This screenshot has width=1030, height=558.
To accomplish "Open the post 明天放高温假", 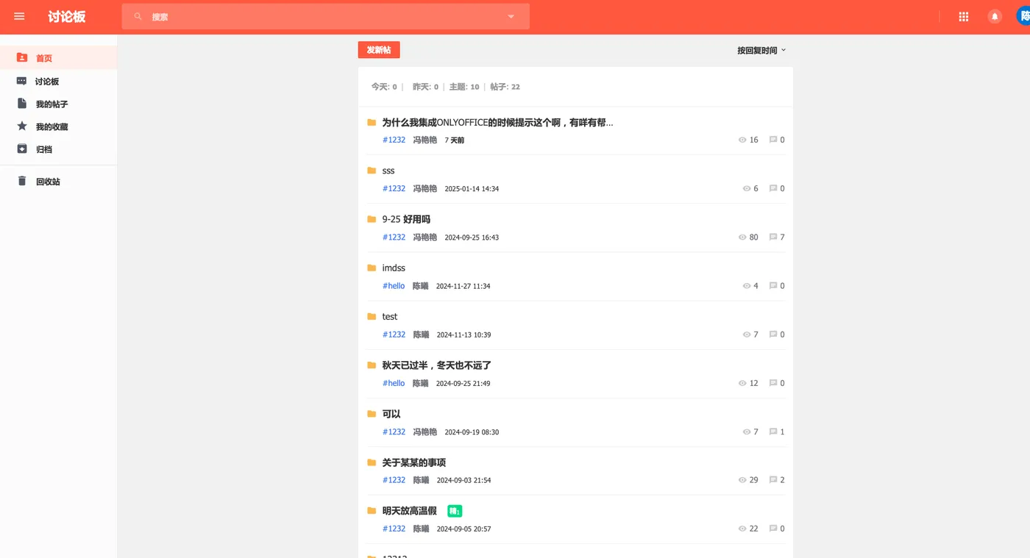I will (x=410, y=511).
